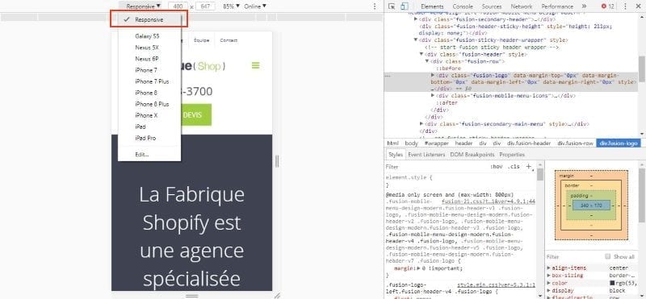Choose iPhone 7 Plus device
The image size is (646, 299).
[149, 81]
